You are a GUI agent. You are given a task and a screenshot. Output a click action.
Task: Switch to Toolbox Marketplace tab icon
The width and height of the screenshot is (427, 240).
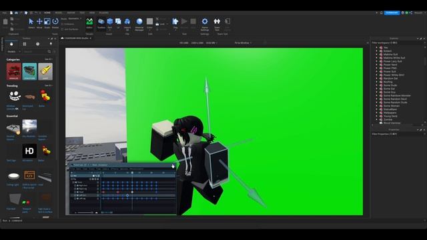[11, 44]
